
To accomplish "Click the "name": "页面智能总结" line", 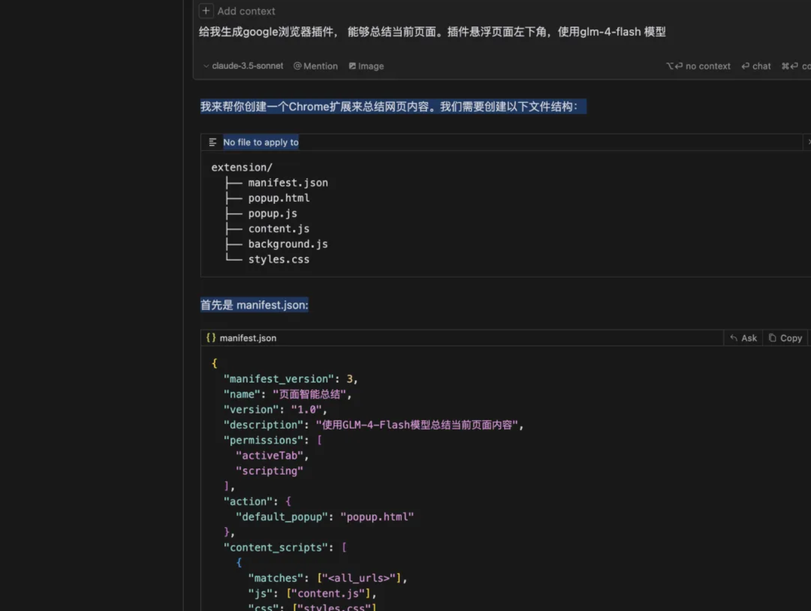I will (288, 395).
